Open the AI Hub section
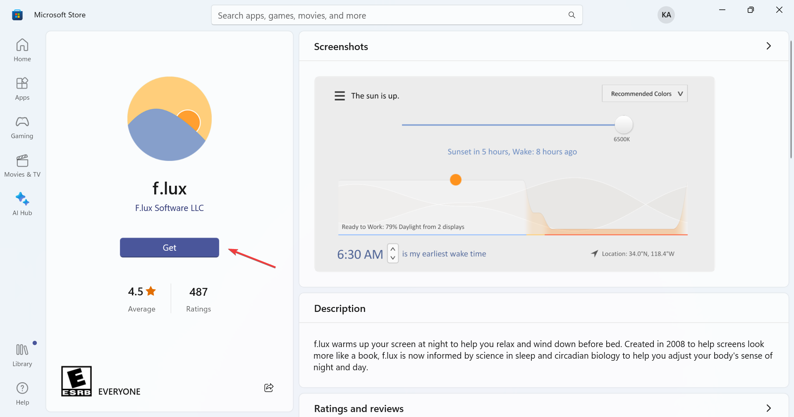The image size is (794, 417). pos(22,204)
